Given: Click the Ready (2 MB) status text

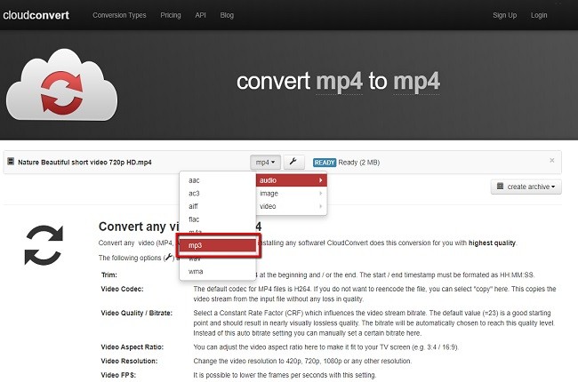Looking at the screenshot, I should 359,163.
